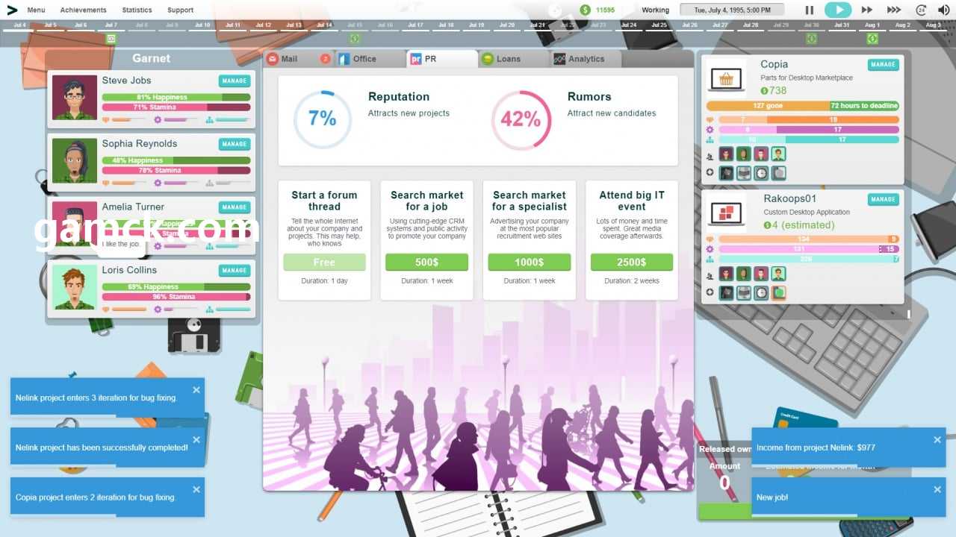Buy Search market for a job for 500$
956x537 pixels.
click(x=426, y=263)
